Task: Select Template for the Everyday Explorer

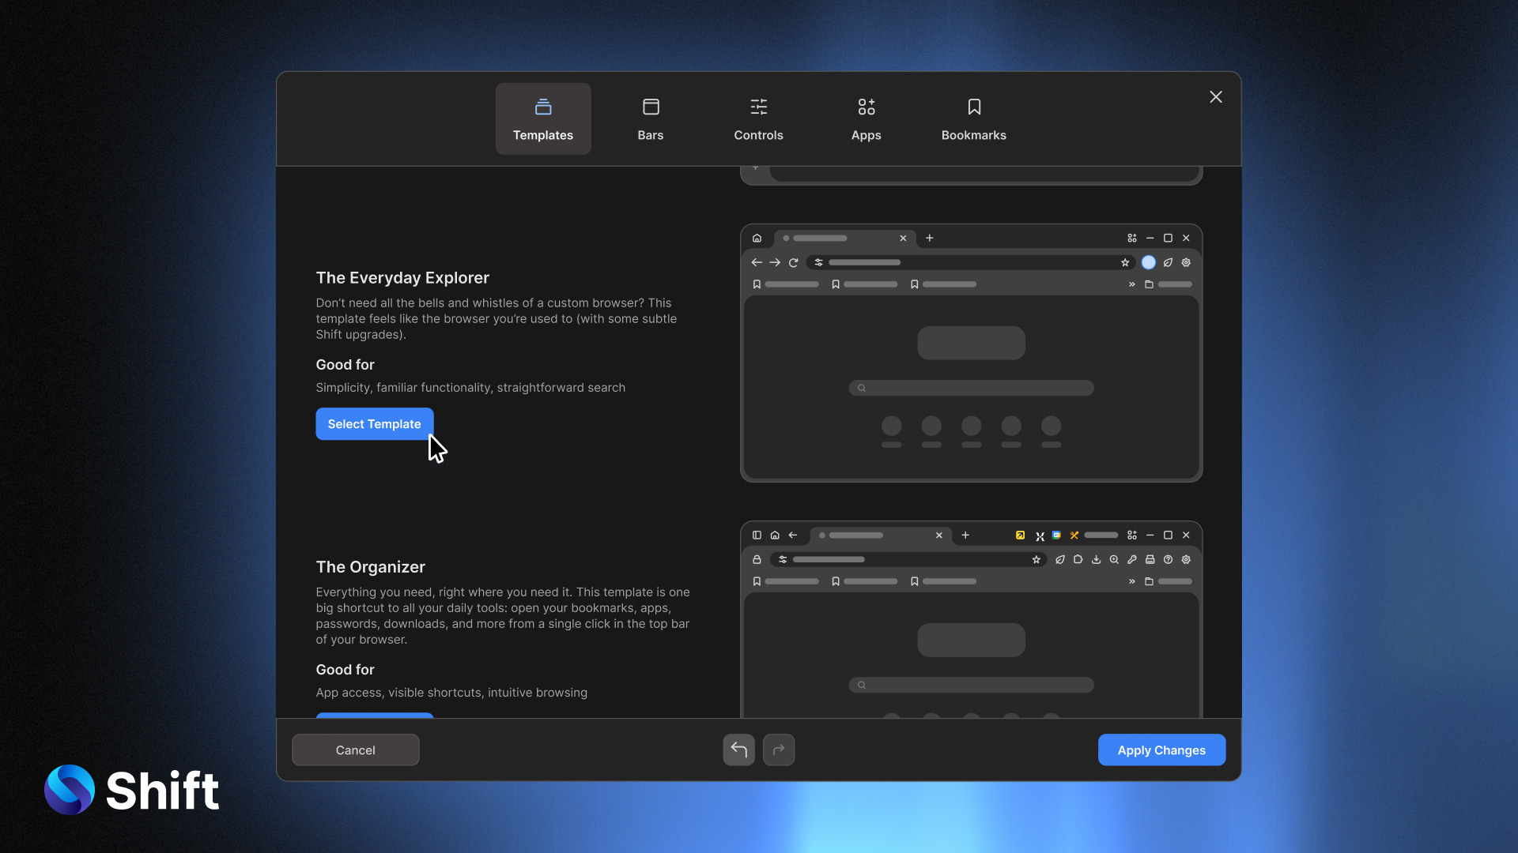Action: click(374, 424)
